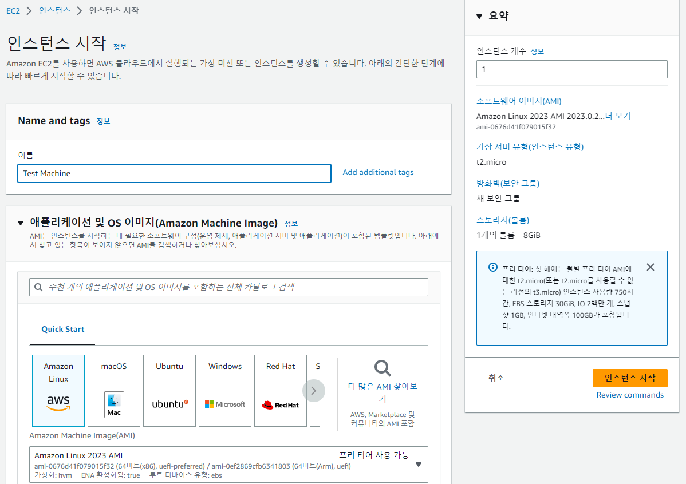Click 더 많은 AMI 찾아보기 link
The height and width of the screenshot is (484, 686).
tap(383, 392)
